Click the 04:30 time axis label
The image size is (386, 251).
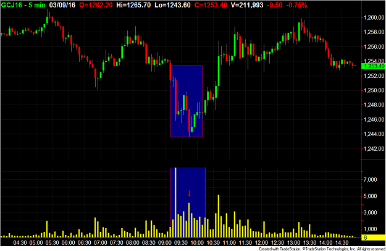click(20, 243)
